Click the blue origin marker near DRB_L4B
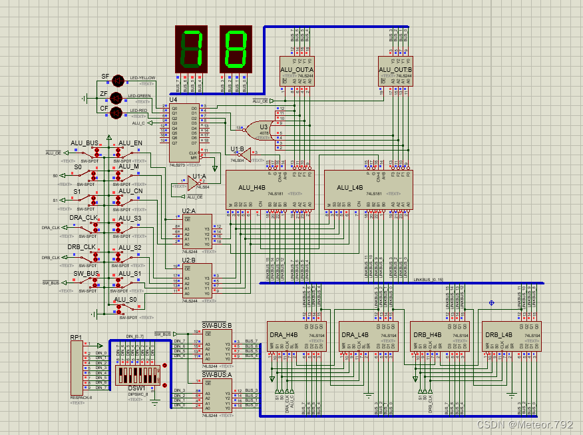Screen dimensions: 583x435 [492, 303]
